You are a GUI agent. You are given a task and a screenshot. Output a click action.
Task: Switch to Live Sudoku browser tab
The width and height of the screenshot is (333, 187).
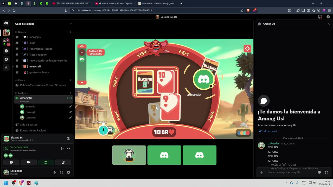click(x=156, y=3)
